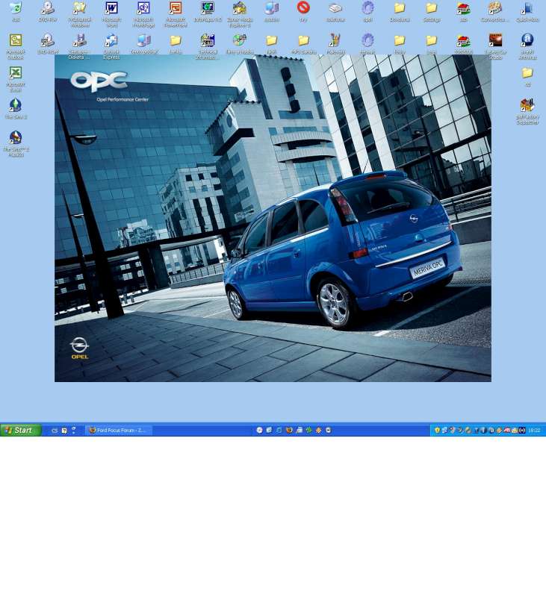Open the Microsoft Word desktop shortcut
546x597 pixels.
111,9
